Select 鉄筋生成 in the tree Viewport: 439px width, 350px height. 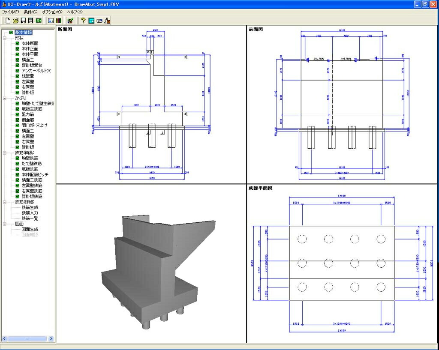pyautogui.click(x=30, y=208)
